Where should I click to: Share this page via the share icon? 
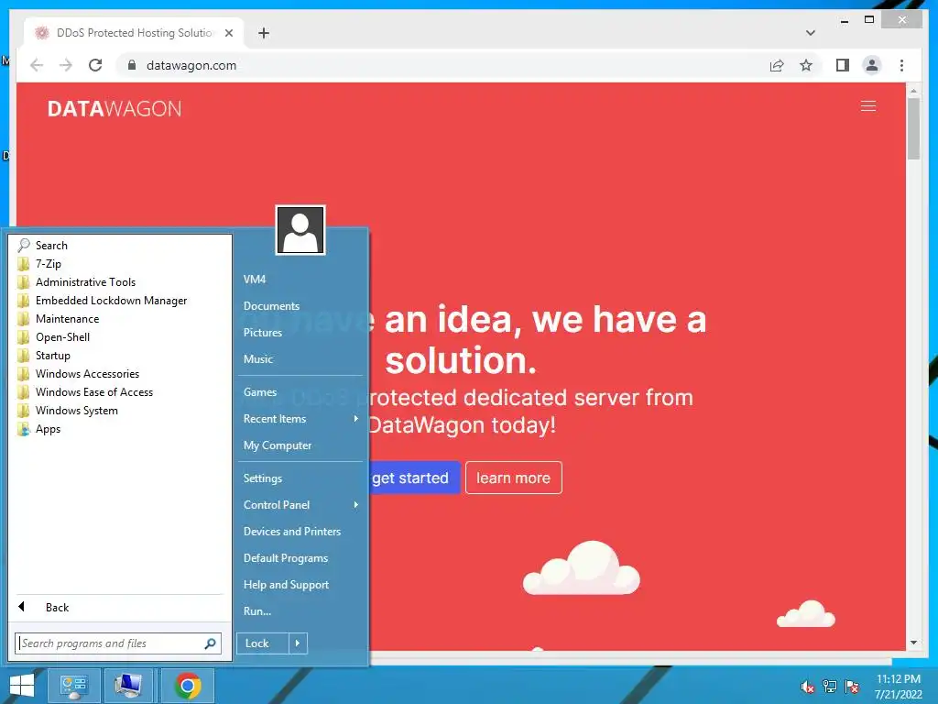point(777,65)
